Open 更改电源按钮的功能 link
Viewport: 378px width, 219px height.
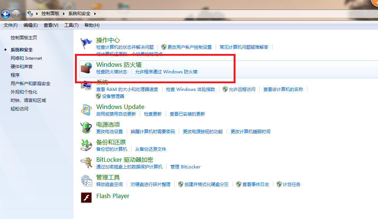(203, 132)
